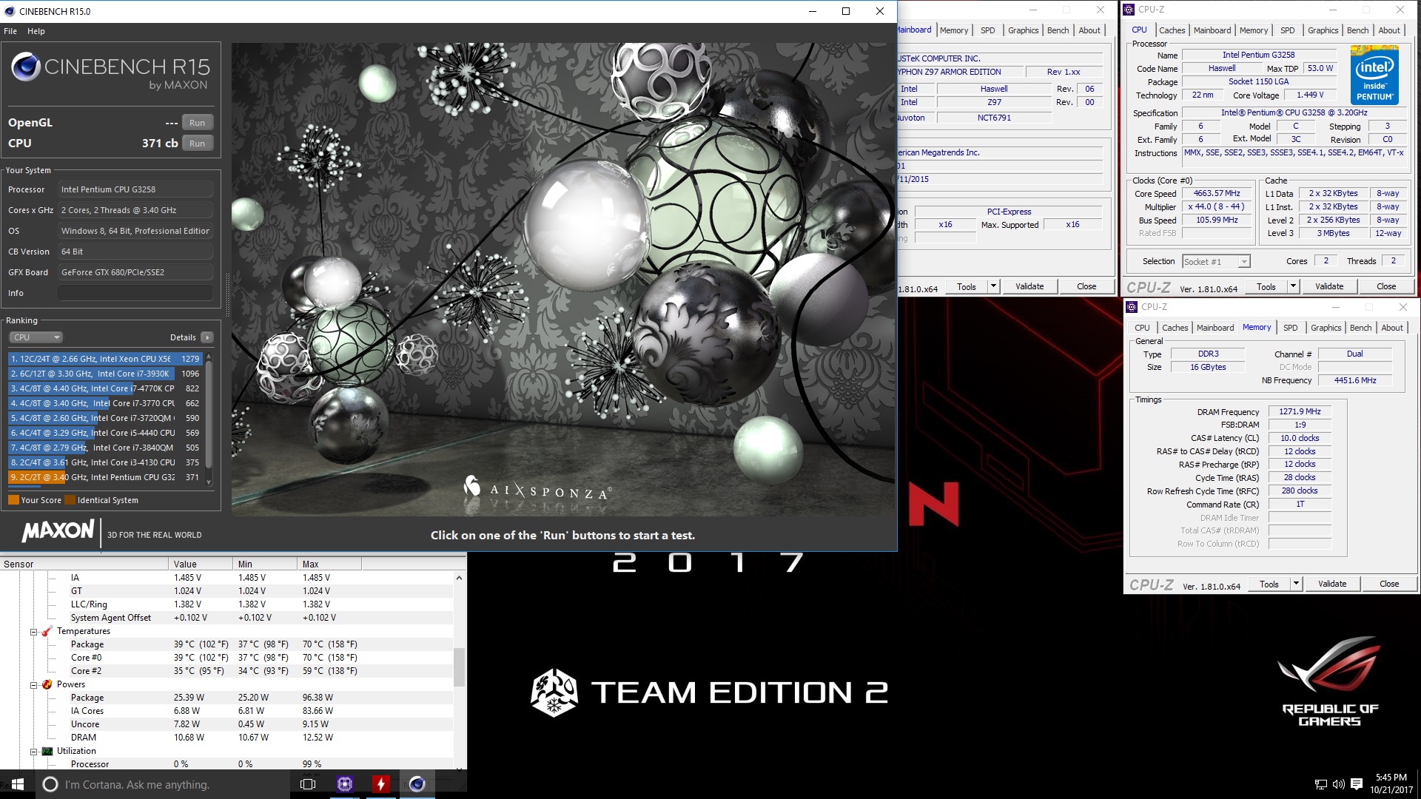This screenshot has height=799, width=1421.
Task: Open Bench tab in CPU-Z CPU window
Action: [1357, 30]
